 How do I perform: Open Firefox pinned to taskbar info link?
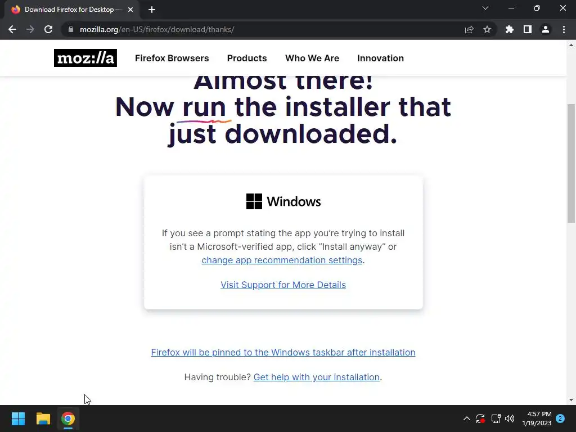pos(283,352)
